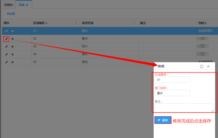Click the edit pencil icon for row 05
218x138 pixels.
[6, 62]
